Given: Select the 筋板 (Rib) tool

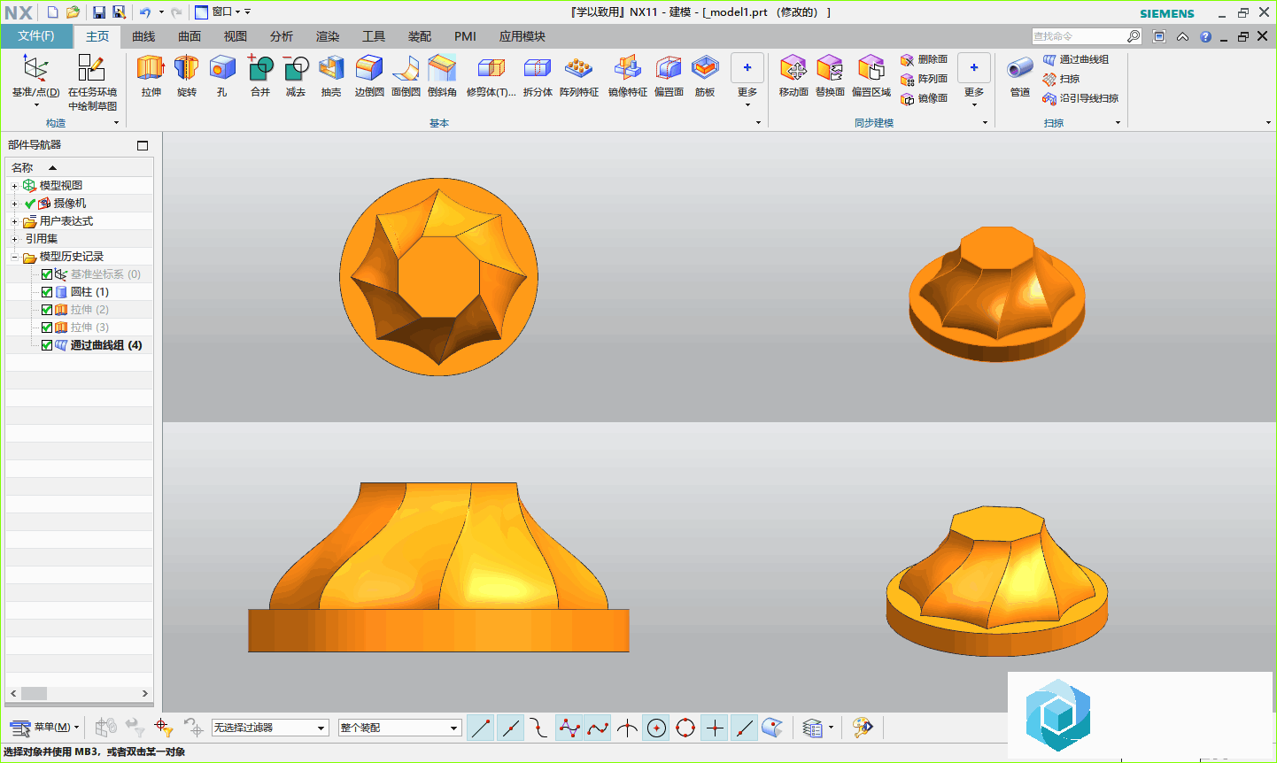Looking at the screenshot, I should [705, 75].
